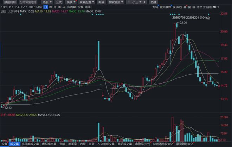This screenshot has width=232, height=147.
Task: Click the MA5: 15.29 label
Action: tap(27, 11)
